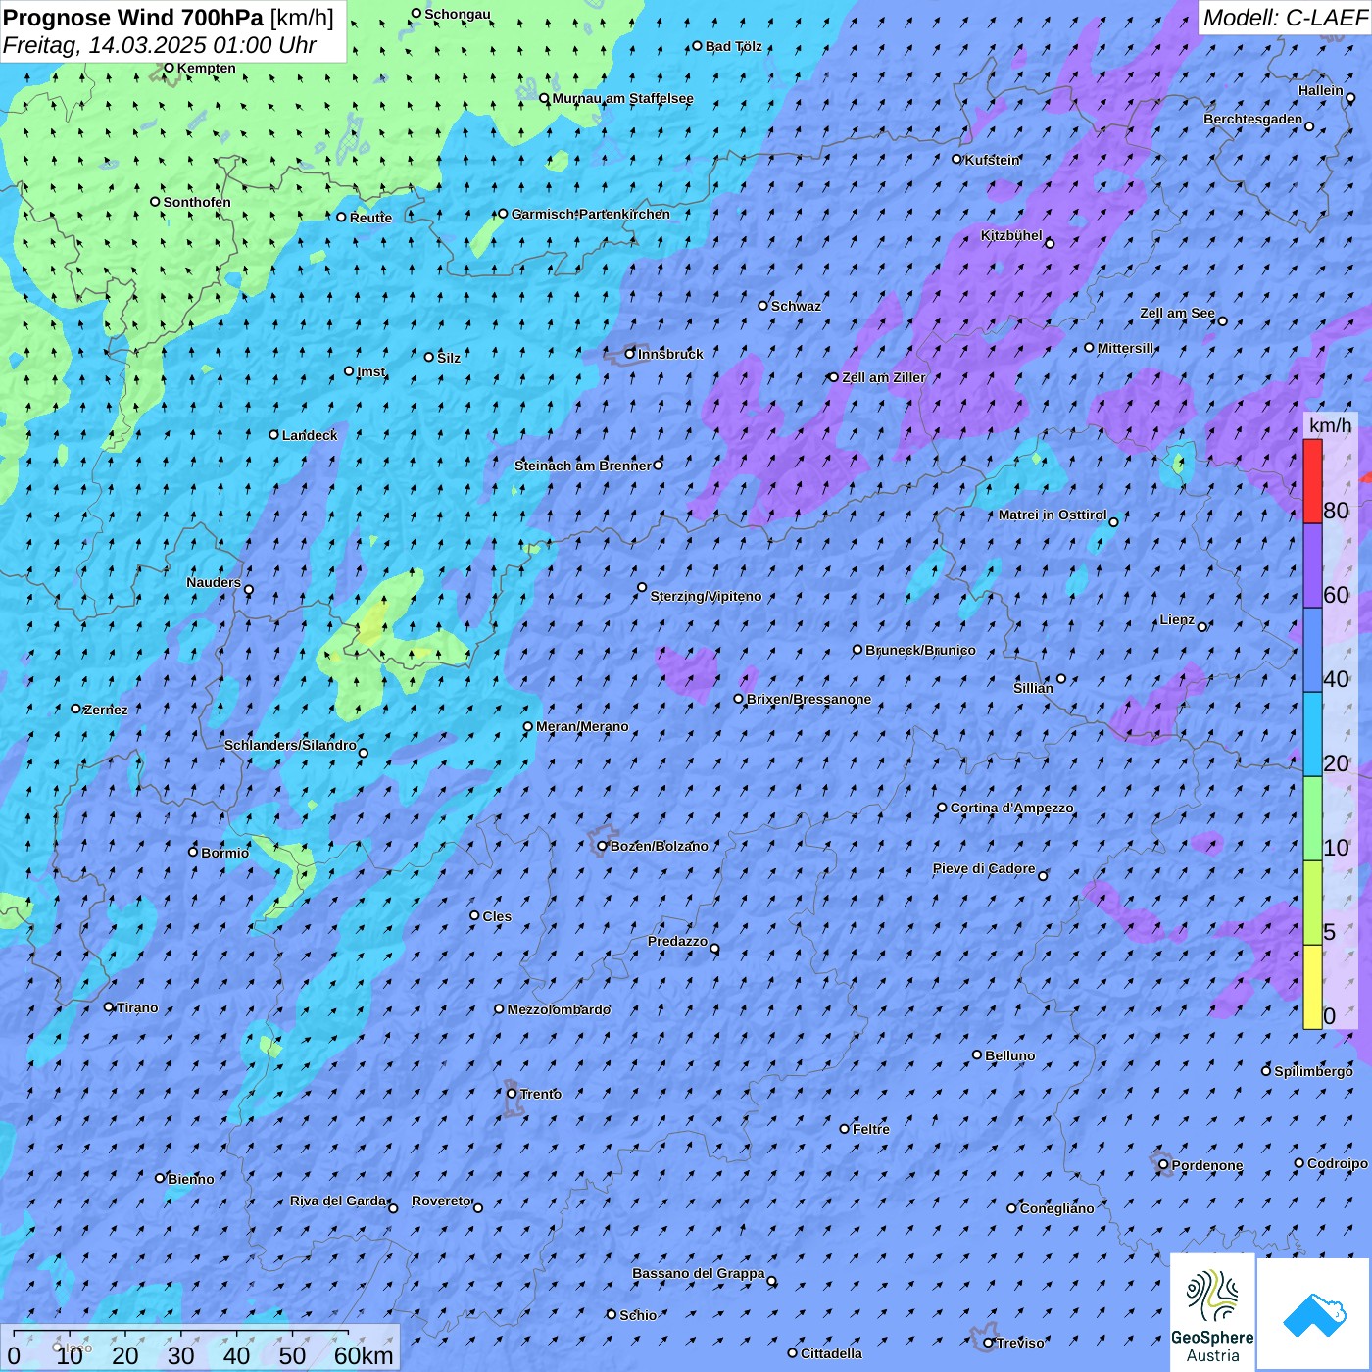The height and width of the screenshot is (1372, 1372).
Task: Click the Meran/Merano city label
Action: tap(582, 726)
